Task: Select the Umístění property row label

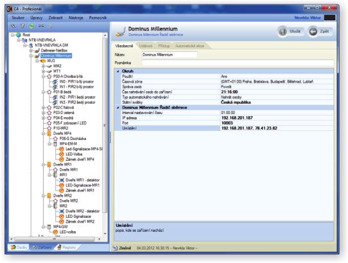Action: coord(129,128)
